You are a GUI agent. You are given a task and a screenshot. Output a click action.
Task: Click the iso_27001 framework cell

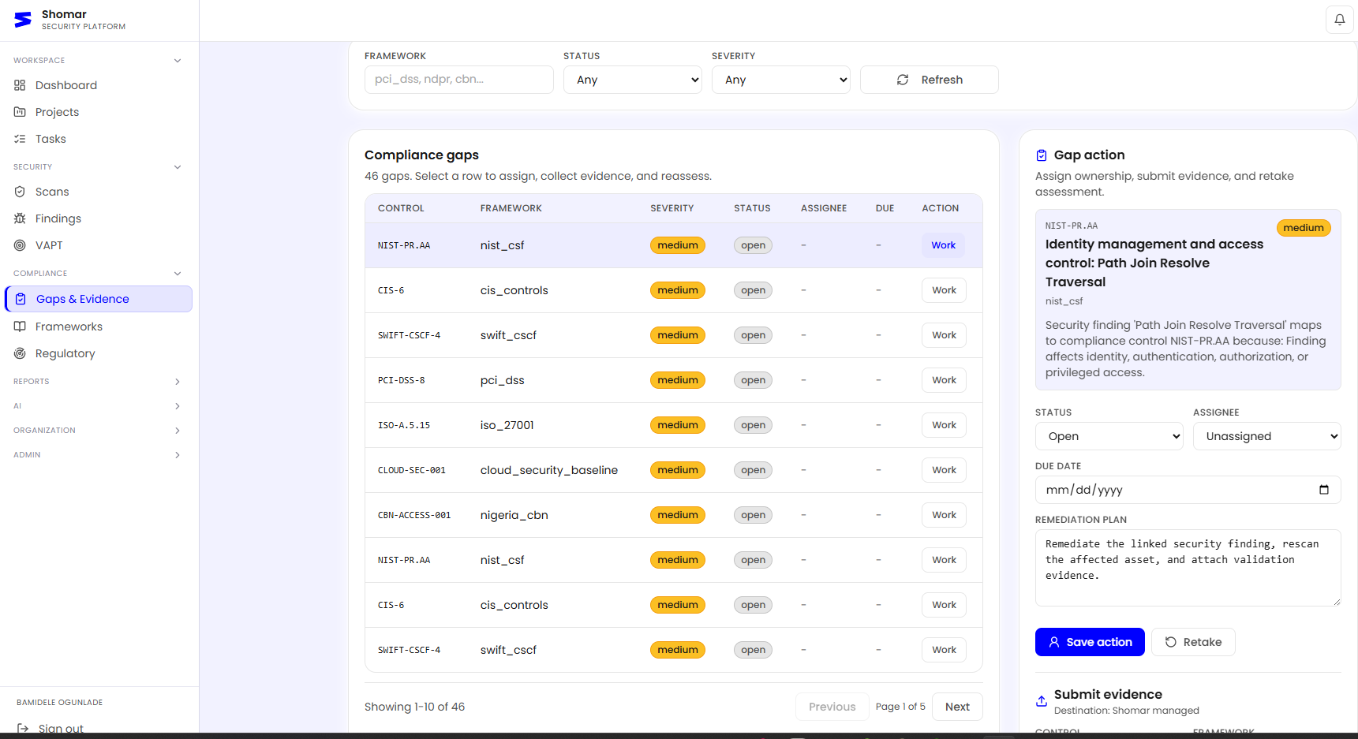point(507,425)
